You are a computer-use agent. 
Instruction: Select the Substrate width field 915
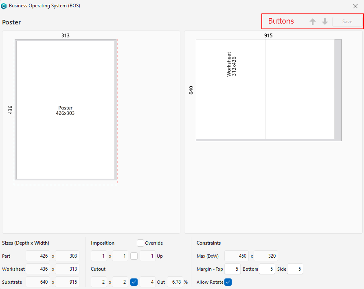coord(67,282)
